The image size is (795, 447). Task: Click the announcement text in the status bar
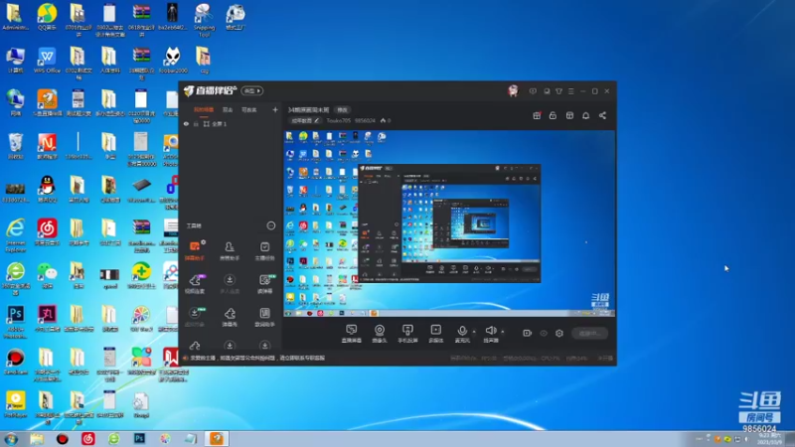coord(257,358)
